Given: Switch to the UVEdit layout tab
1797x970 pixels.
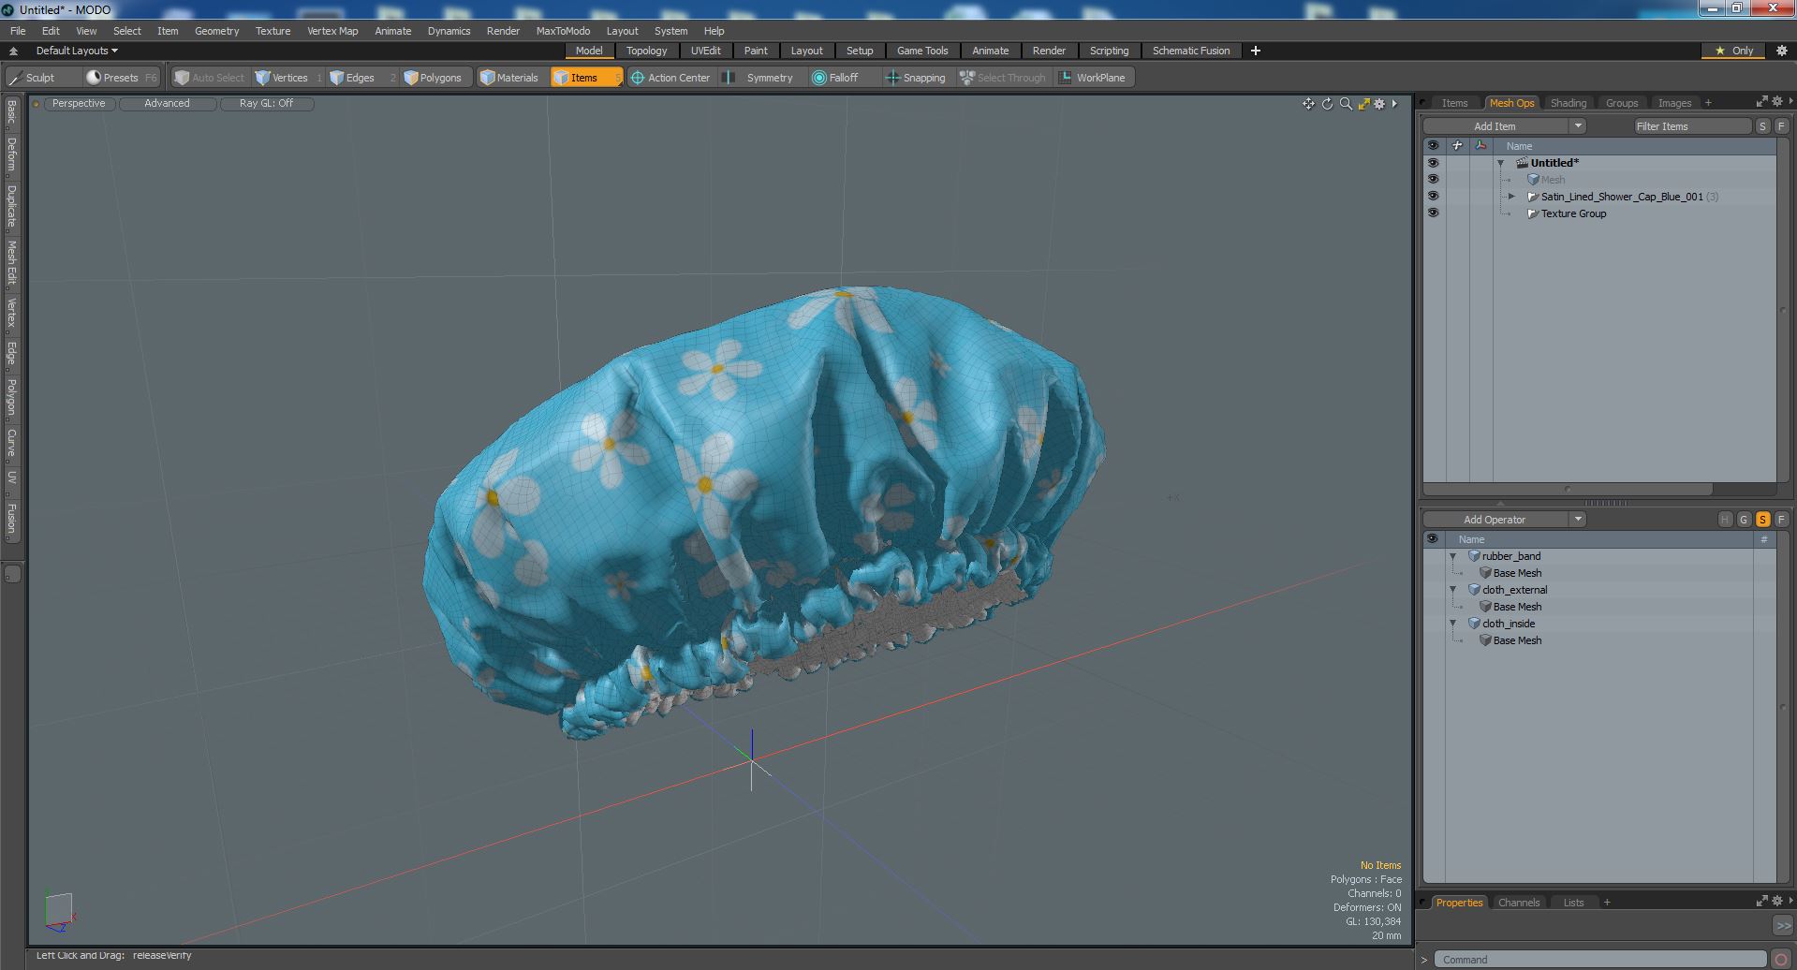Looking at the screenshot, I should click(x=705, y=51).
